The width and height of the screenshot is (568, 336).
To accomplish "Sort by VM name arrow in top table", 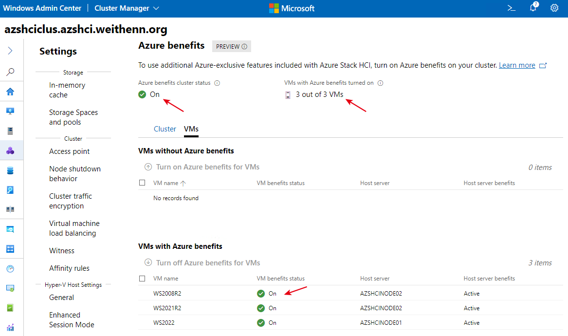I will [x=183, y=183].
